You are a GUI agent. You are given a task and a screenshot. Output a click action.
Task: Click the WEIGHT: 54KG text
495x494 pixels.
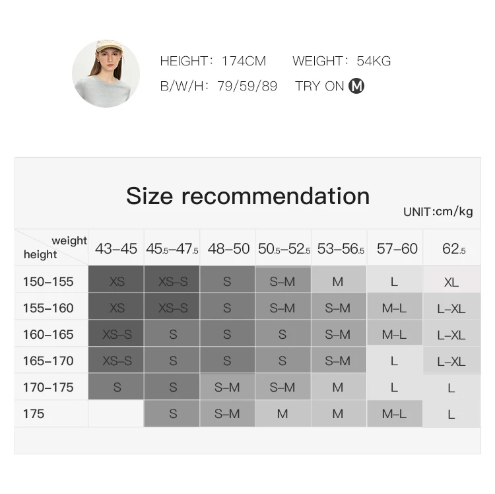pyautogui.click(x=342, y=61)
